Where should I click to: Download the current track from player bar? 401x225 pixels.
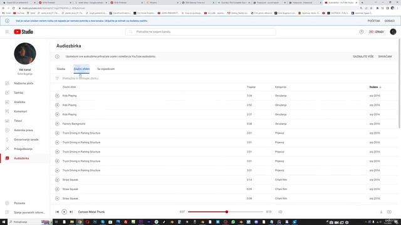381,212
